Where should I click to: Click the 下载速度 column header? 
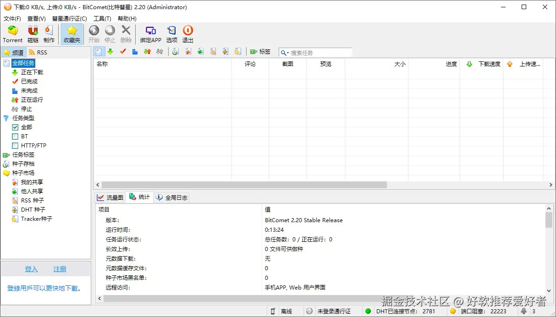pyautogui.click(x=482, y=64)
